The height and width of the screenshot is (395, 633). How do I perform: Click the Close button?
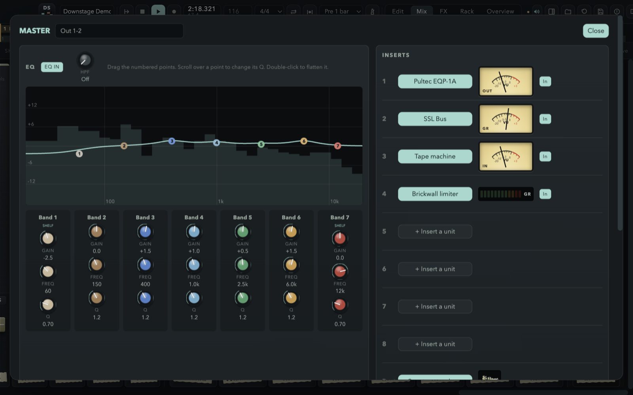pos(595,31)
